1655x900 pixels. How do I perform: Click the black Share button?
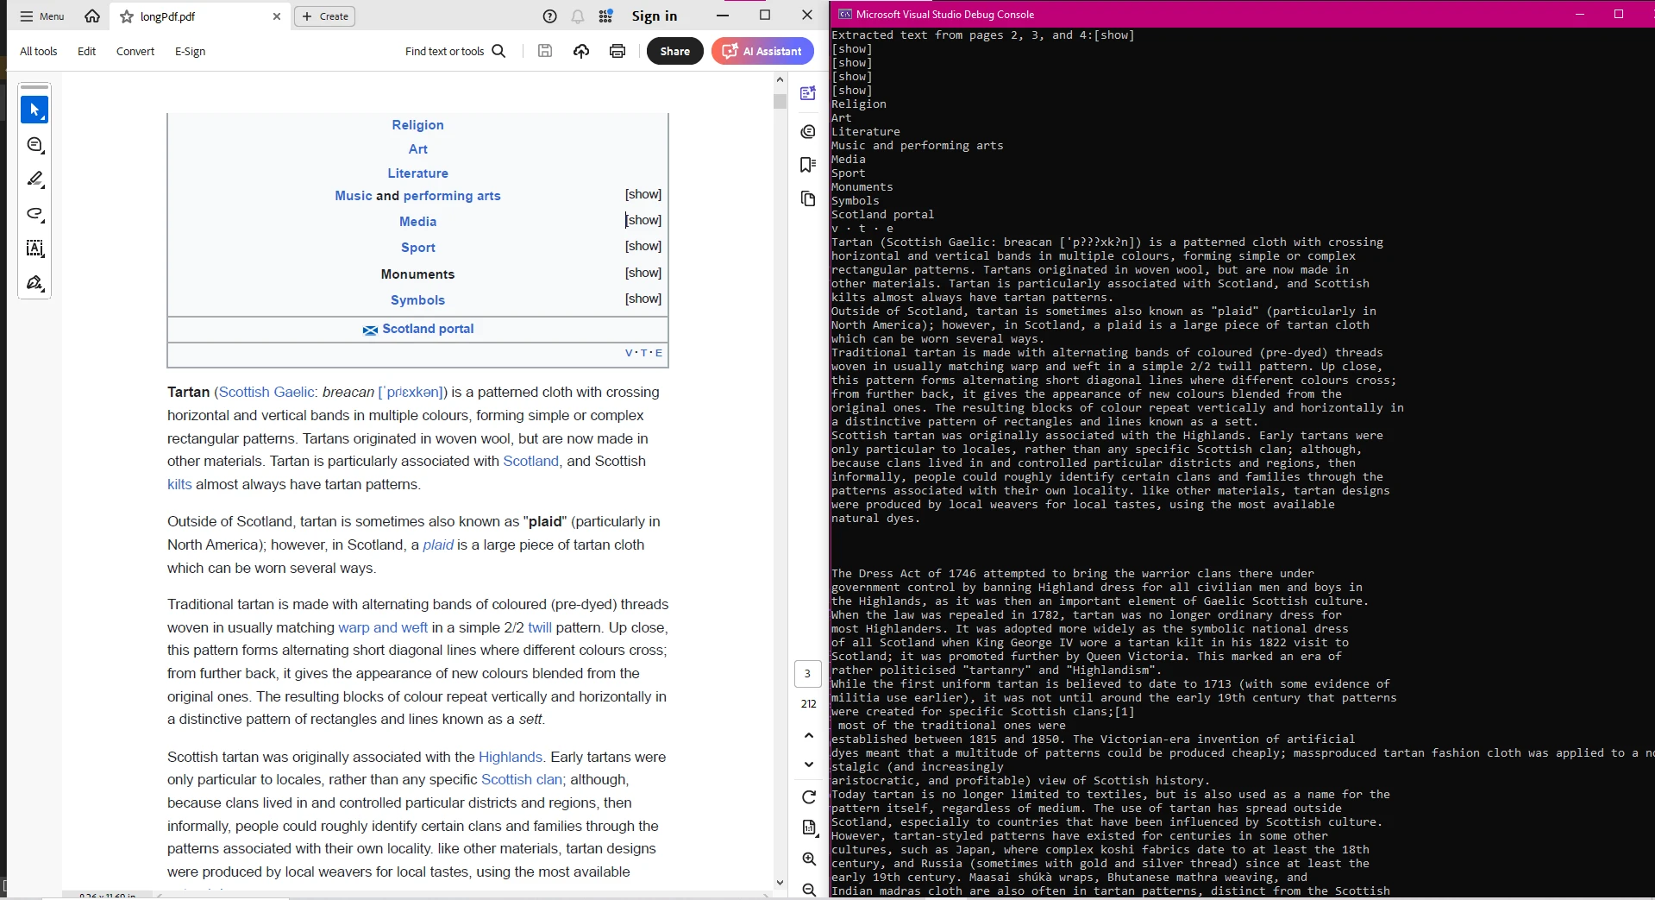pyautogui.click(x=674, y=51)
